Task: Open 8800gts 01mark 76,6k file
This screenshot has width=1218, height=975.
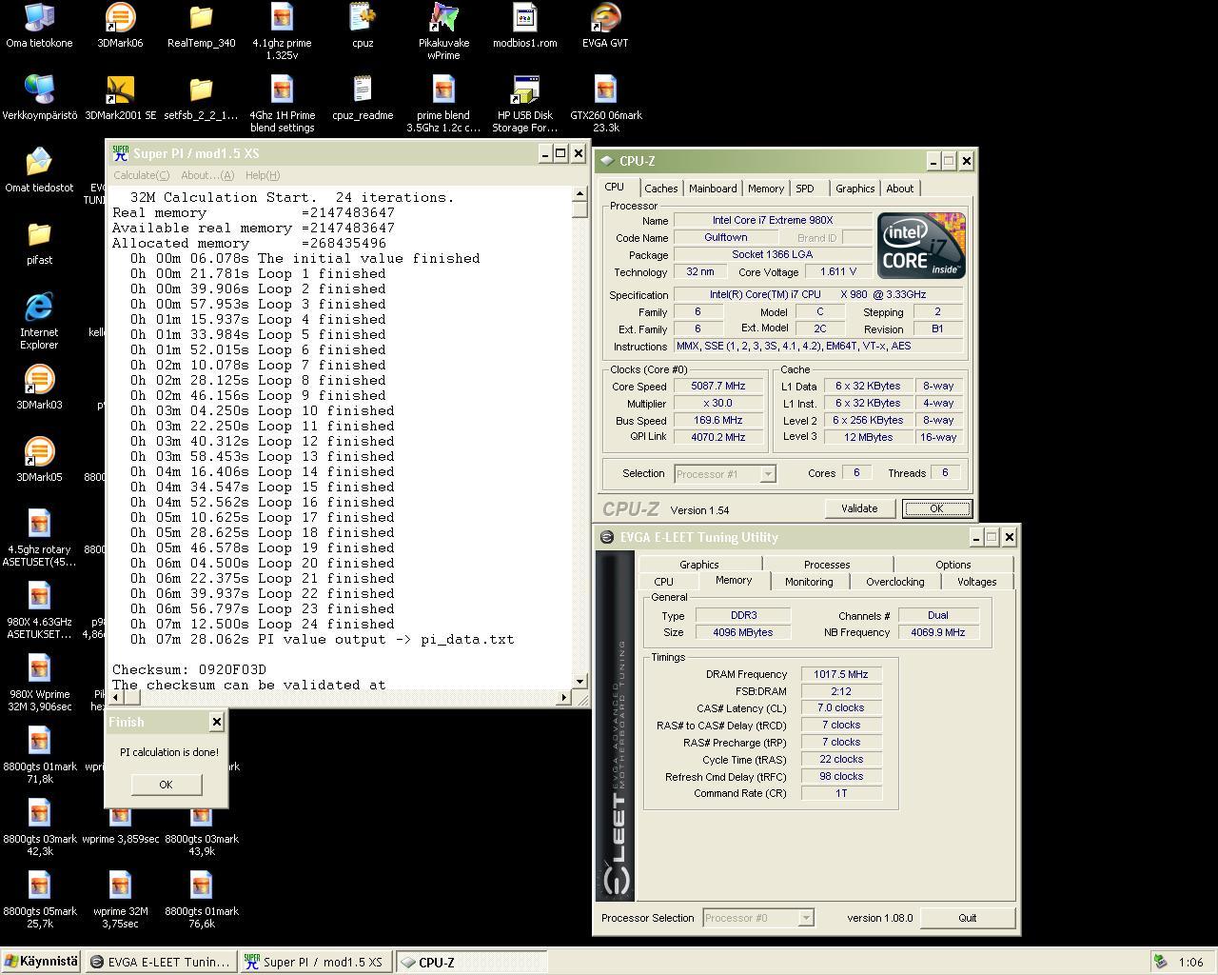Action: [x=201, y=900]
